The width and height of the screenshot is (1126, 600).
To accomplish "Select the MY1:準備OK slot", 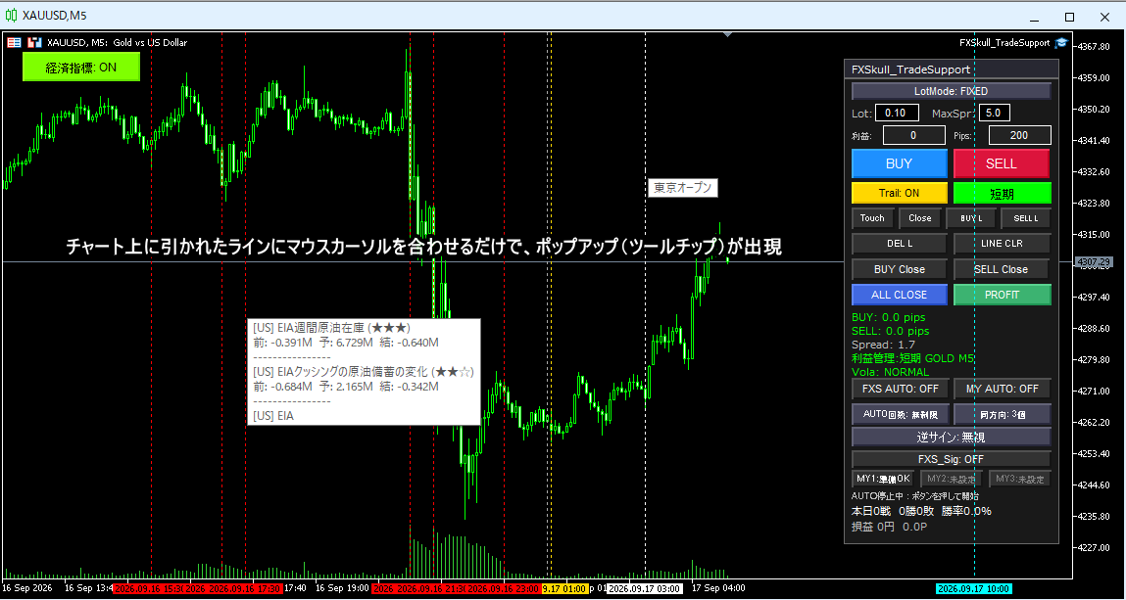I will (883, 478).
